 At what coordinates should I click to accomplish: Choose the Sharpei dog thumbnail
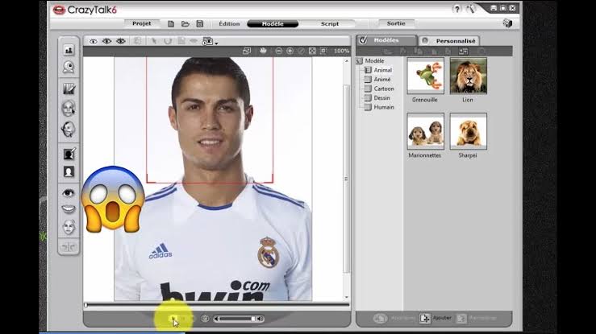[x=469, y=131]
